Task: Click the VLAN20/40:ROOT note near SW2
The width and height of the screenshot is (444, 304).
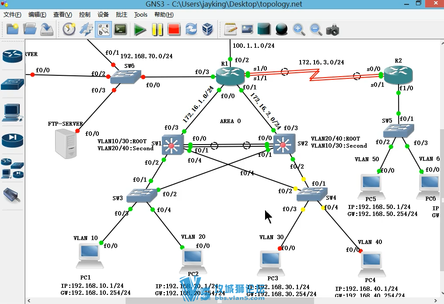Action: [336, 139]
